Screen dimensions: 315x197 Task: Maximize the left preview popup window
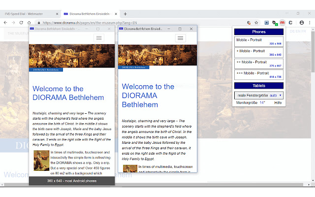coord(98,29)
